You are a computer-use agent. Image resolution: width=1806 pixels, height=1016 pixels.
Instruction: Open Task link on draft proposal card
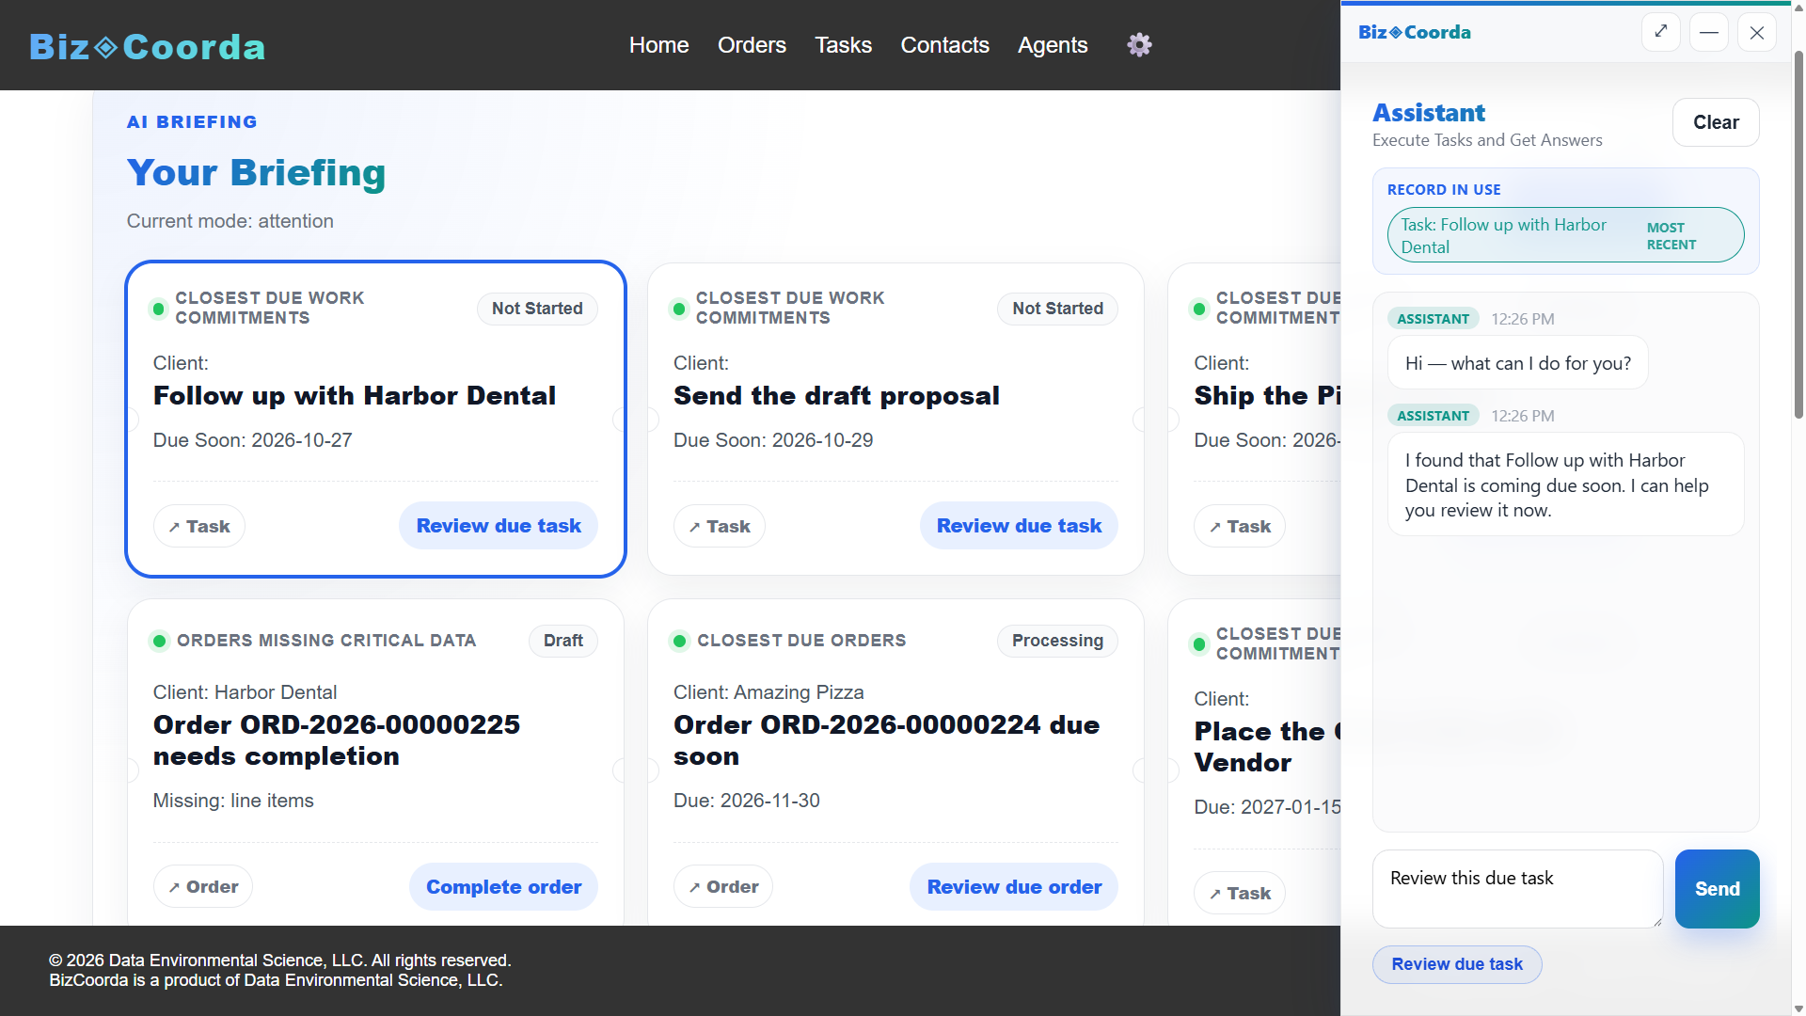coord(720,526)
